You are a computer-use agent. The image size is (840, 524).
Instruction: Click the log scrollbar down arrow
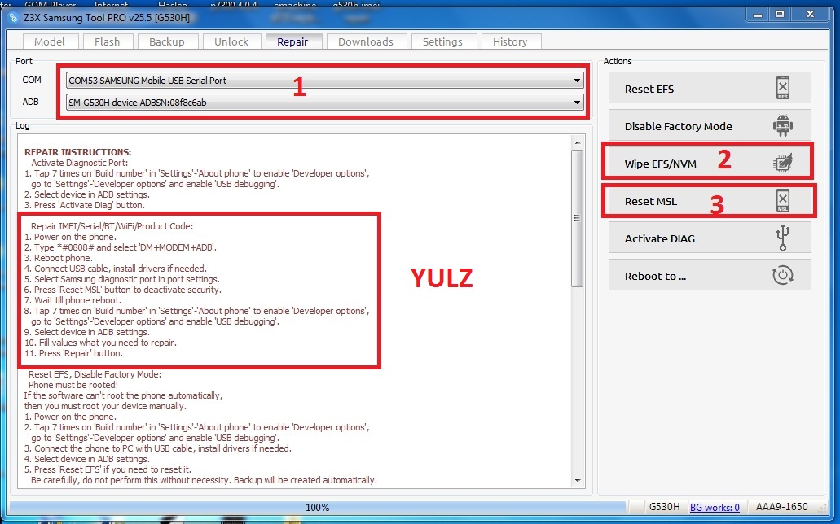[577, 481]
